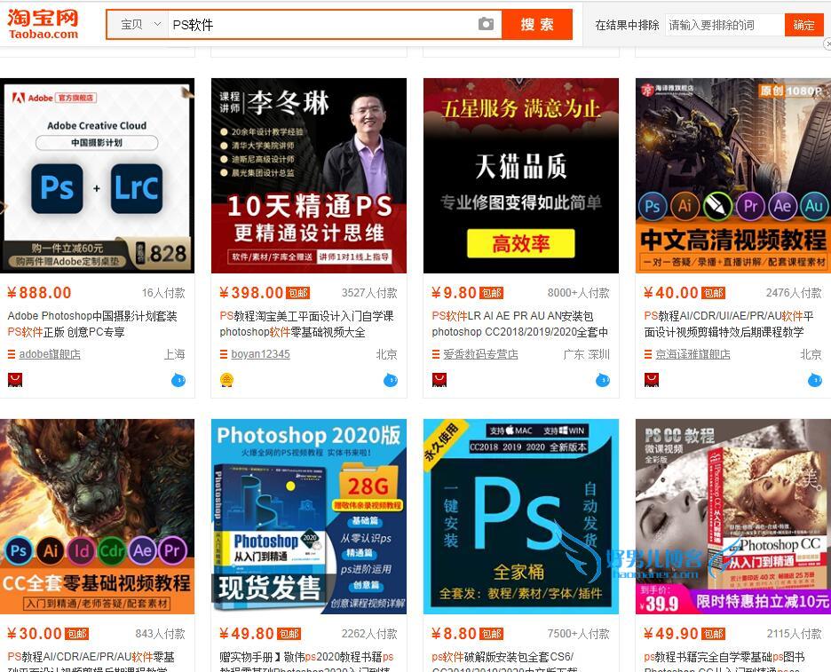Open the PS教程淘宝美工平面设计 title link

pos(306,324)
